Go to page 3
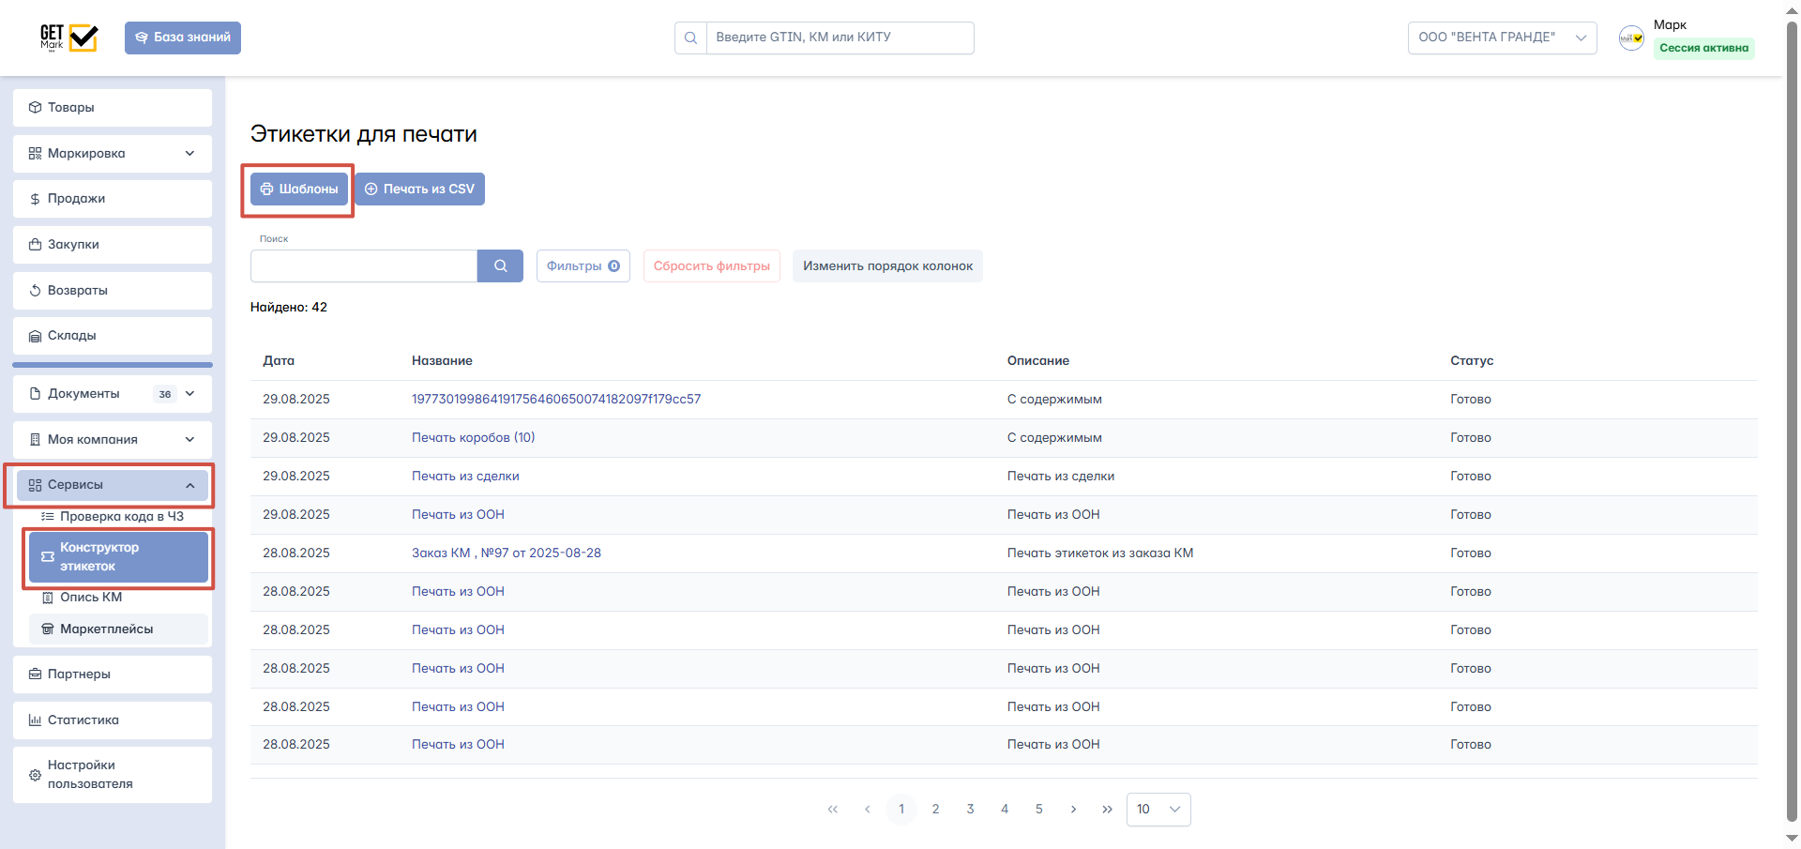Image resolution: width=1801 pixels, height=849 pixels. click(x=970, y=810)
